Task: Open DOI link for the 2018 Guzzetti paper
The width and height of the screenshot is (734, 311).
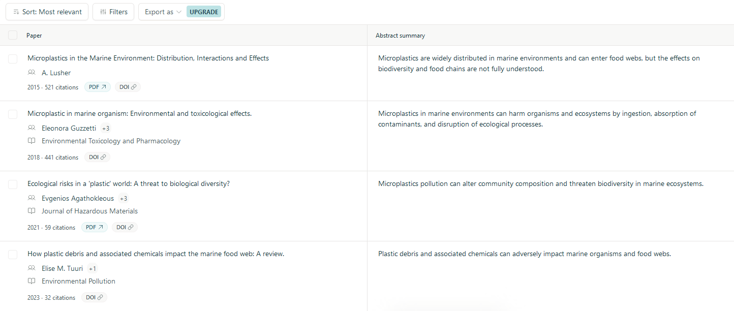Action: [97, 157]
